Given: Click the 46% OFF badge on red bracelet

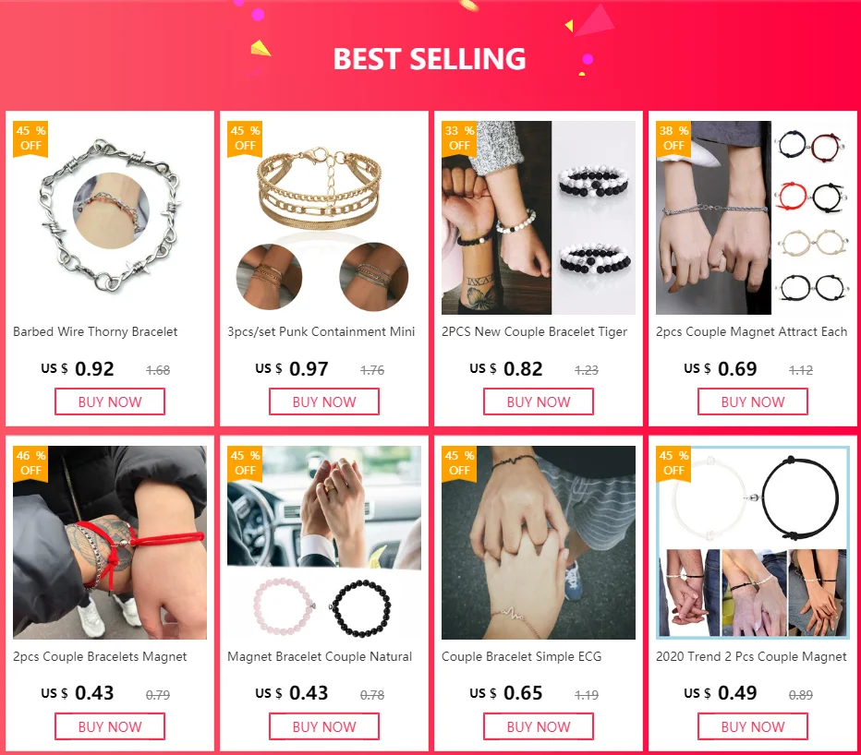Looking at the screenshot, I should 30,463.
